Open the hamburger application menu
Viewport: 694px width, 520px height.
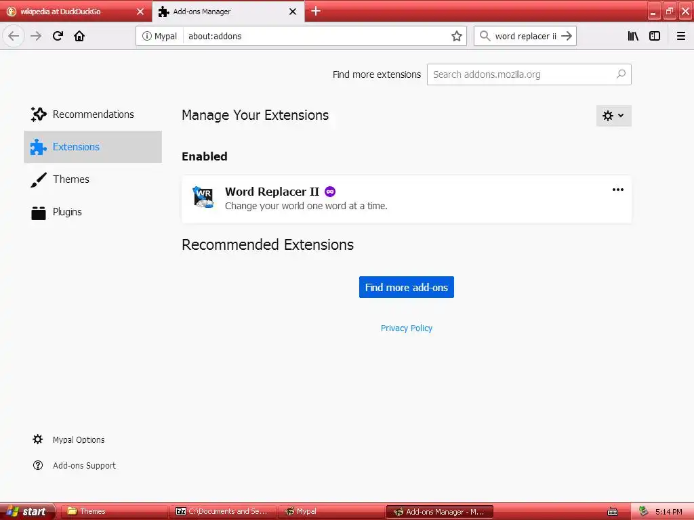[x=680, y=36]
